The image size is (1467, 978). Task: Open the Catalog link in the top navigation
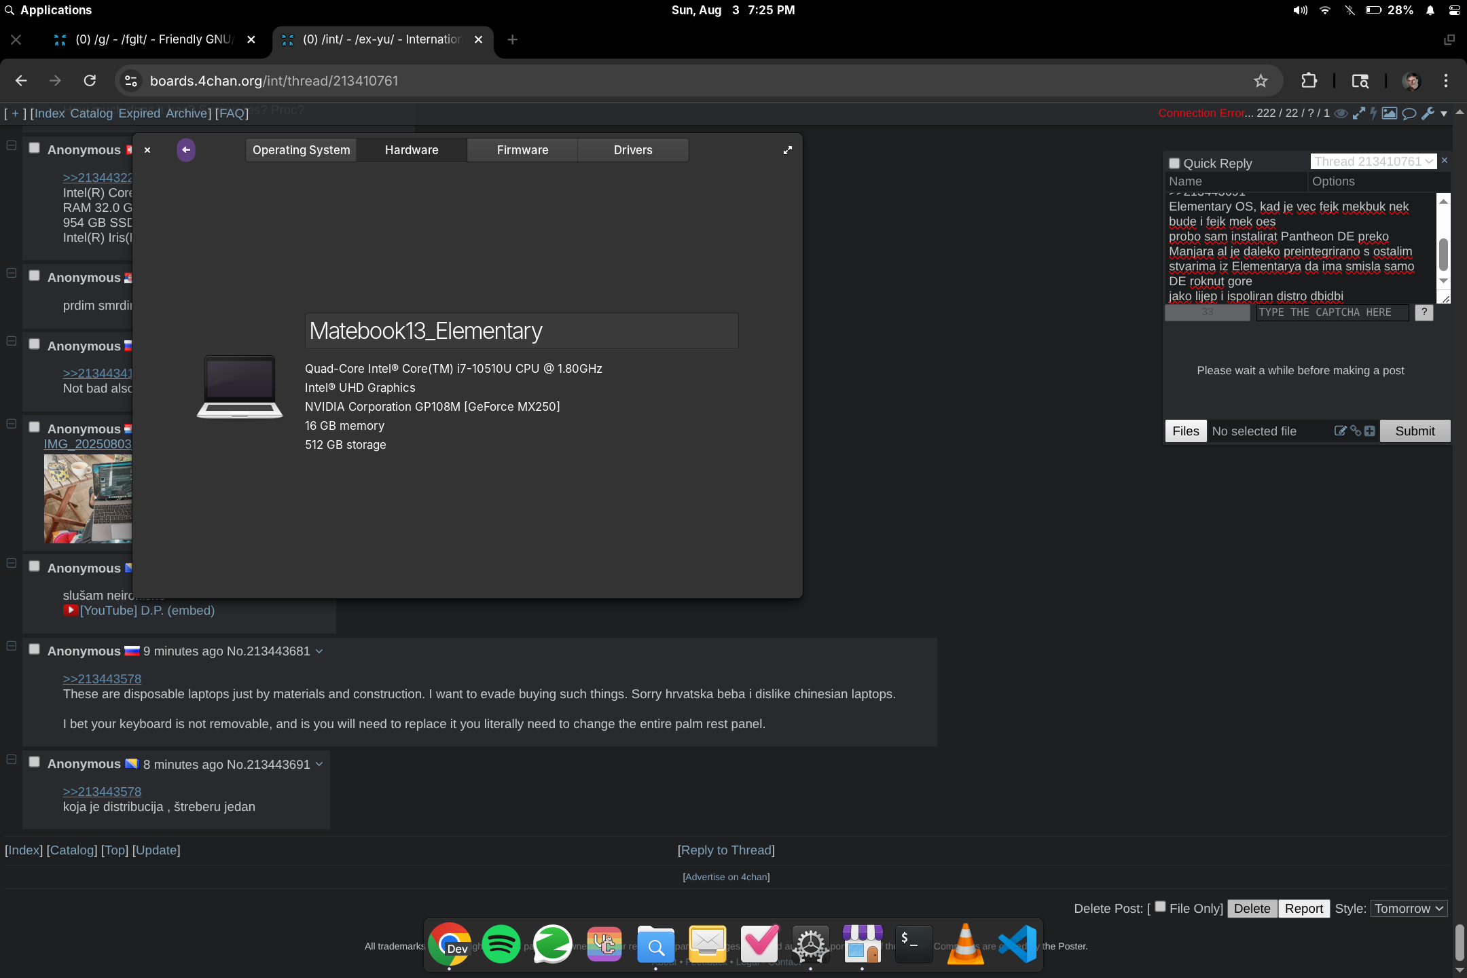[x=91, y=113]
